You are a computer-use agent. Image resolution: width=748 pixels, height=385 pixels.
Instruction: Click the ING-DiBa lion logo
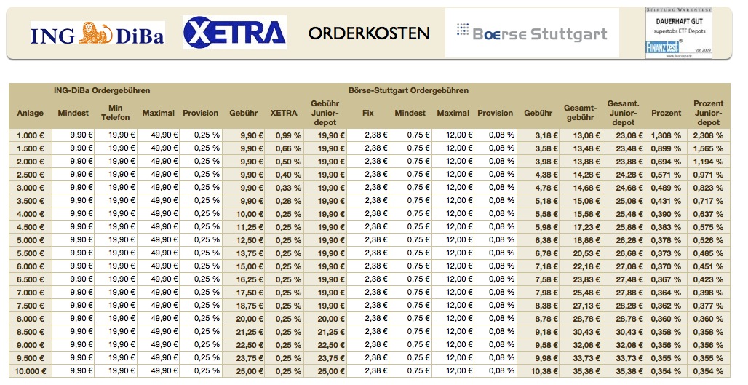click(x=98, y=33)
